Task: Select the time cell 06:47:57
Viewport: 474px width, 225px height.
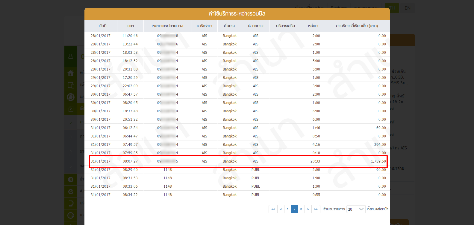Action: [130, 94]
